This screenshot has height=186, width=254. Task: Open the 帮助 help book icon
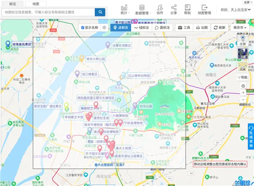(188, 8)
